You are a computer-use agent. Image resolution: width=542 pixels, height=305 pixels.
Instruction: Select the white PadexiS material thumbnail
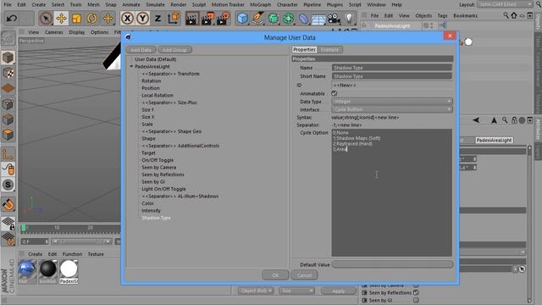(69, 269)
